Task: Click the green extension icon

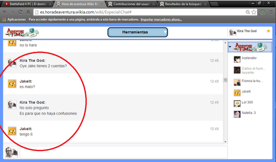Action: click(262, 13)
